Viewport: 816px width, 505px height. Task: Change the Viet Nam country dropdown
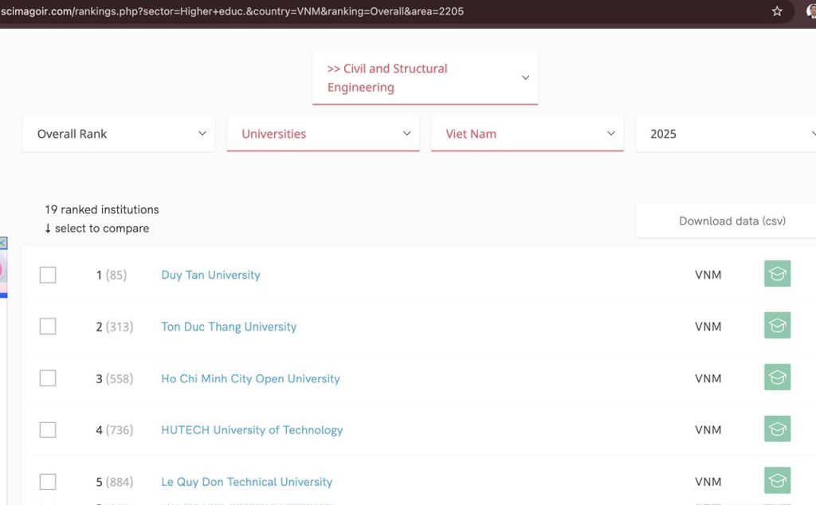pos(528,134)
